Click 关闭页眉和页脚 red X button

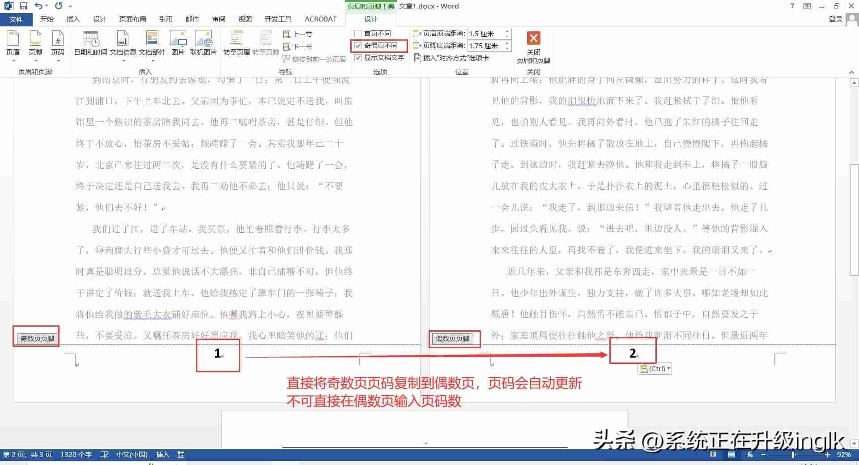pos(533,38)
